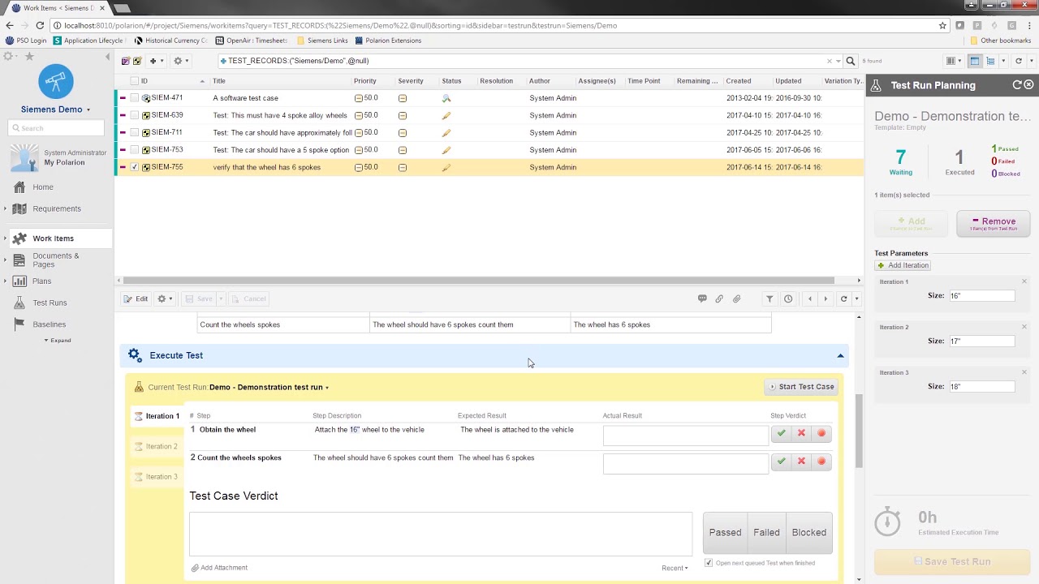The image size is (1039, 584).
Task: Open the column configuration dropdown
Action: (952, 61)
